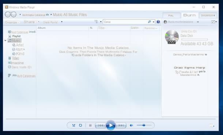Select Artist in the library tree
The height and width of the screenshot is (135, 223).
[18, 45]
